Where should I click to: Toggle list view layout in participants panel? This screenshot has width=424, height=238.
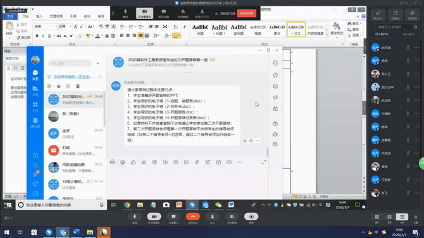pos(402,217)
